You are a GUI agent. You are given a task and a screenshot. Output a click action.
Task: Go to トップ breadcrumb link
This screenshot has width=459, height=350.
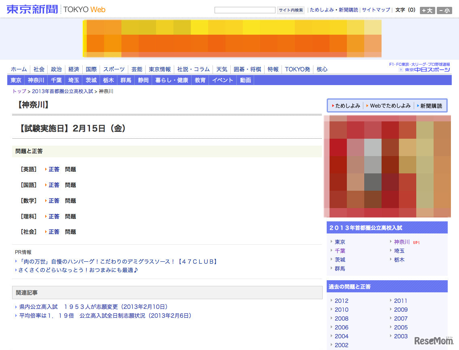coord(19,91)
